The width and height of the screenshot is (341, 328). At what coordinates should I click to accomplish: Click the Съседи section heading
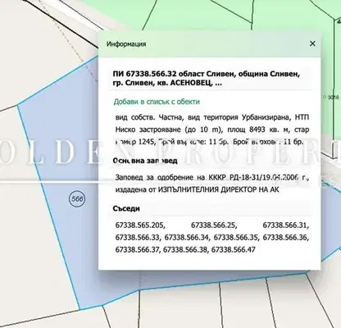[x=126, y=208]
